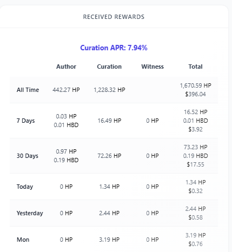The image size is (232, 252).
Task: Click the 72.26 HP thirty-day curation value
Action: 109,156
